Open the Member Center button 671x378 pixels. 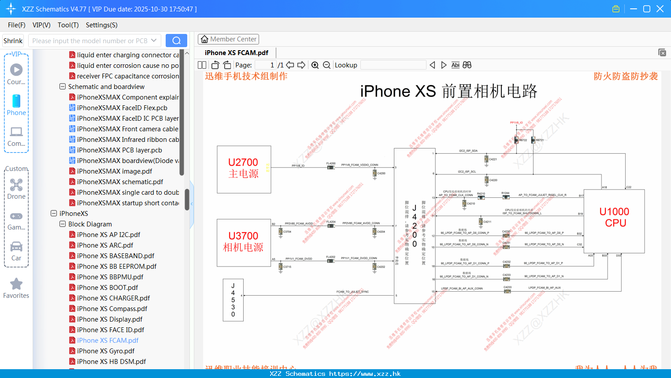point(228,39)
